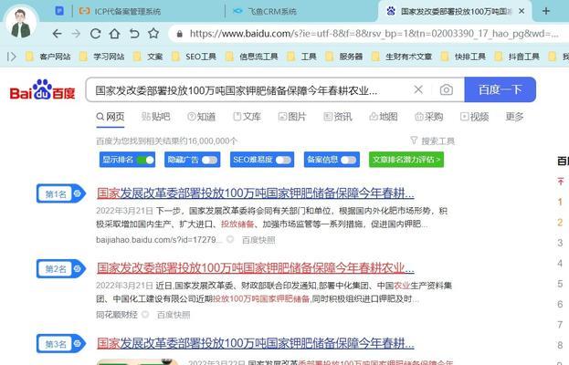Close the active Baidu search tab

(x=522, y=11)
